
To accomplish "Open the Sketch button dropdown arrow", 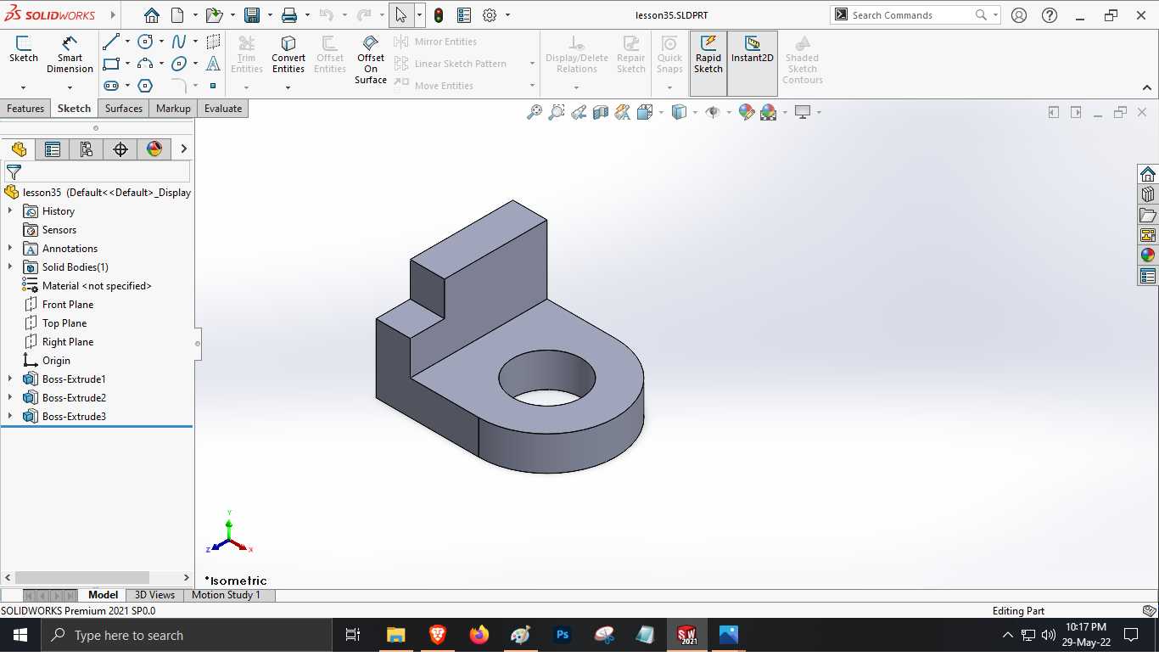I will click(23, 87).
